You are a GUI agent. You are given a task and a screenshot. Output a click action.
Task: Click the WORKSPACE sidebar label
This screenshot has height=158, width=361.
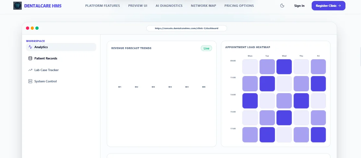(x=35, y=41)
